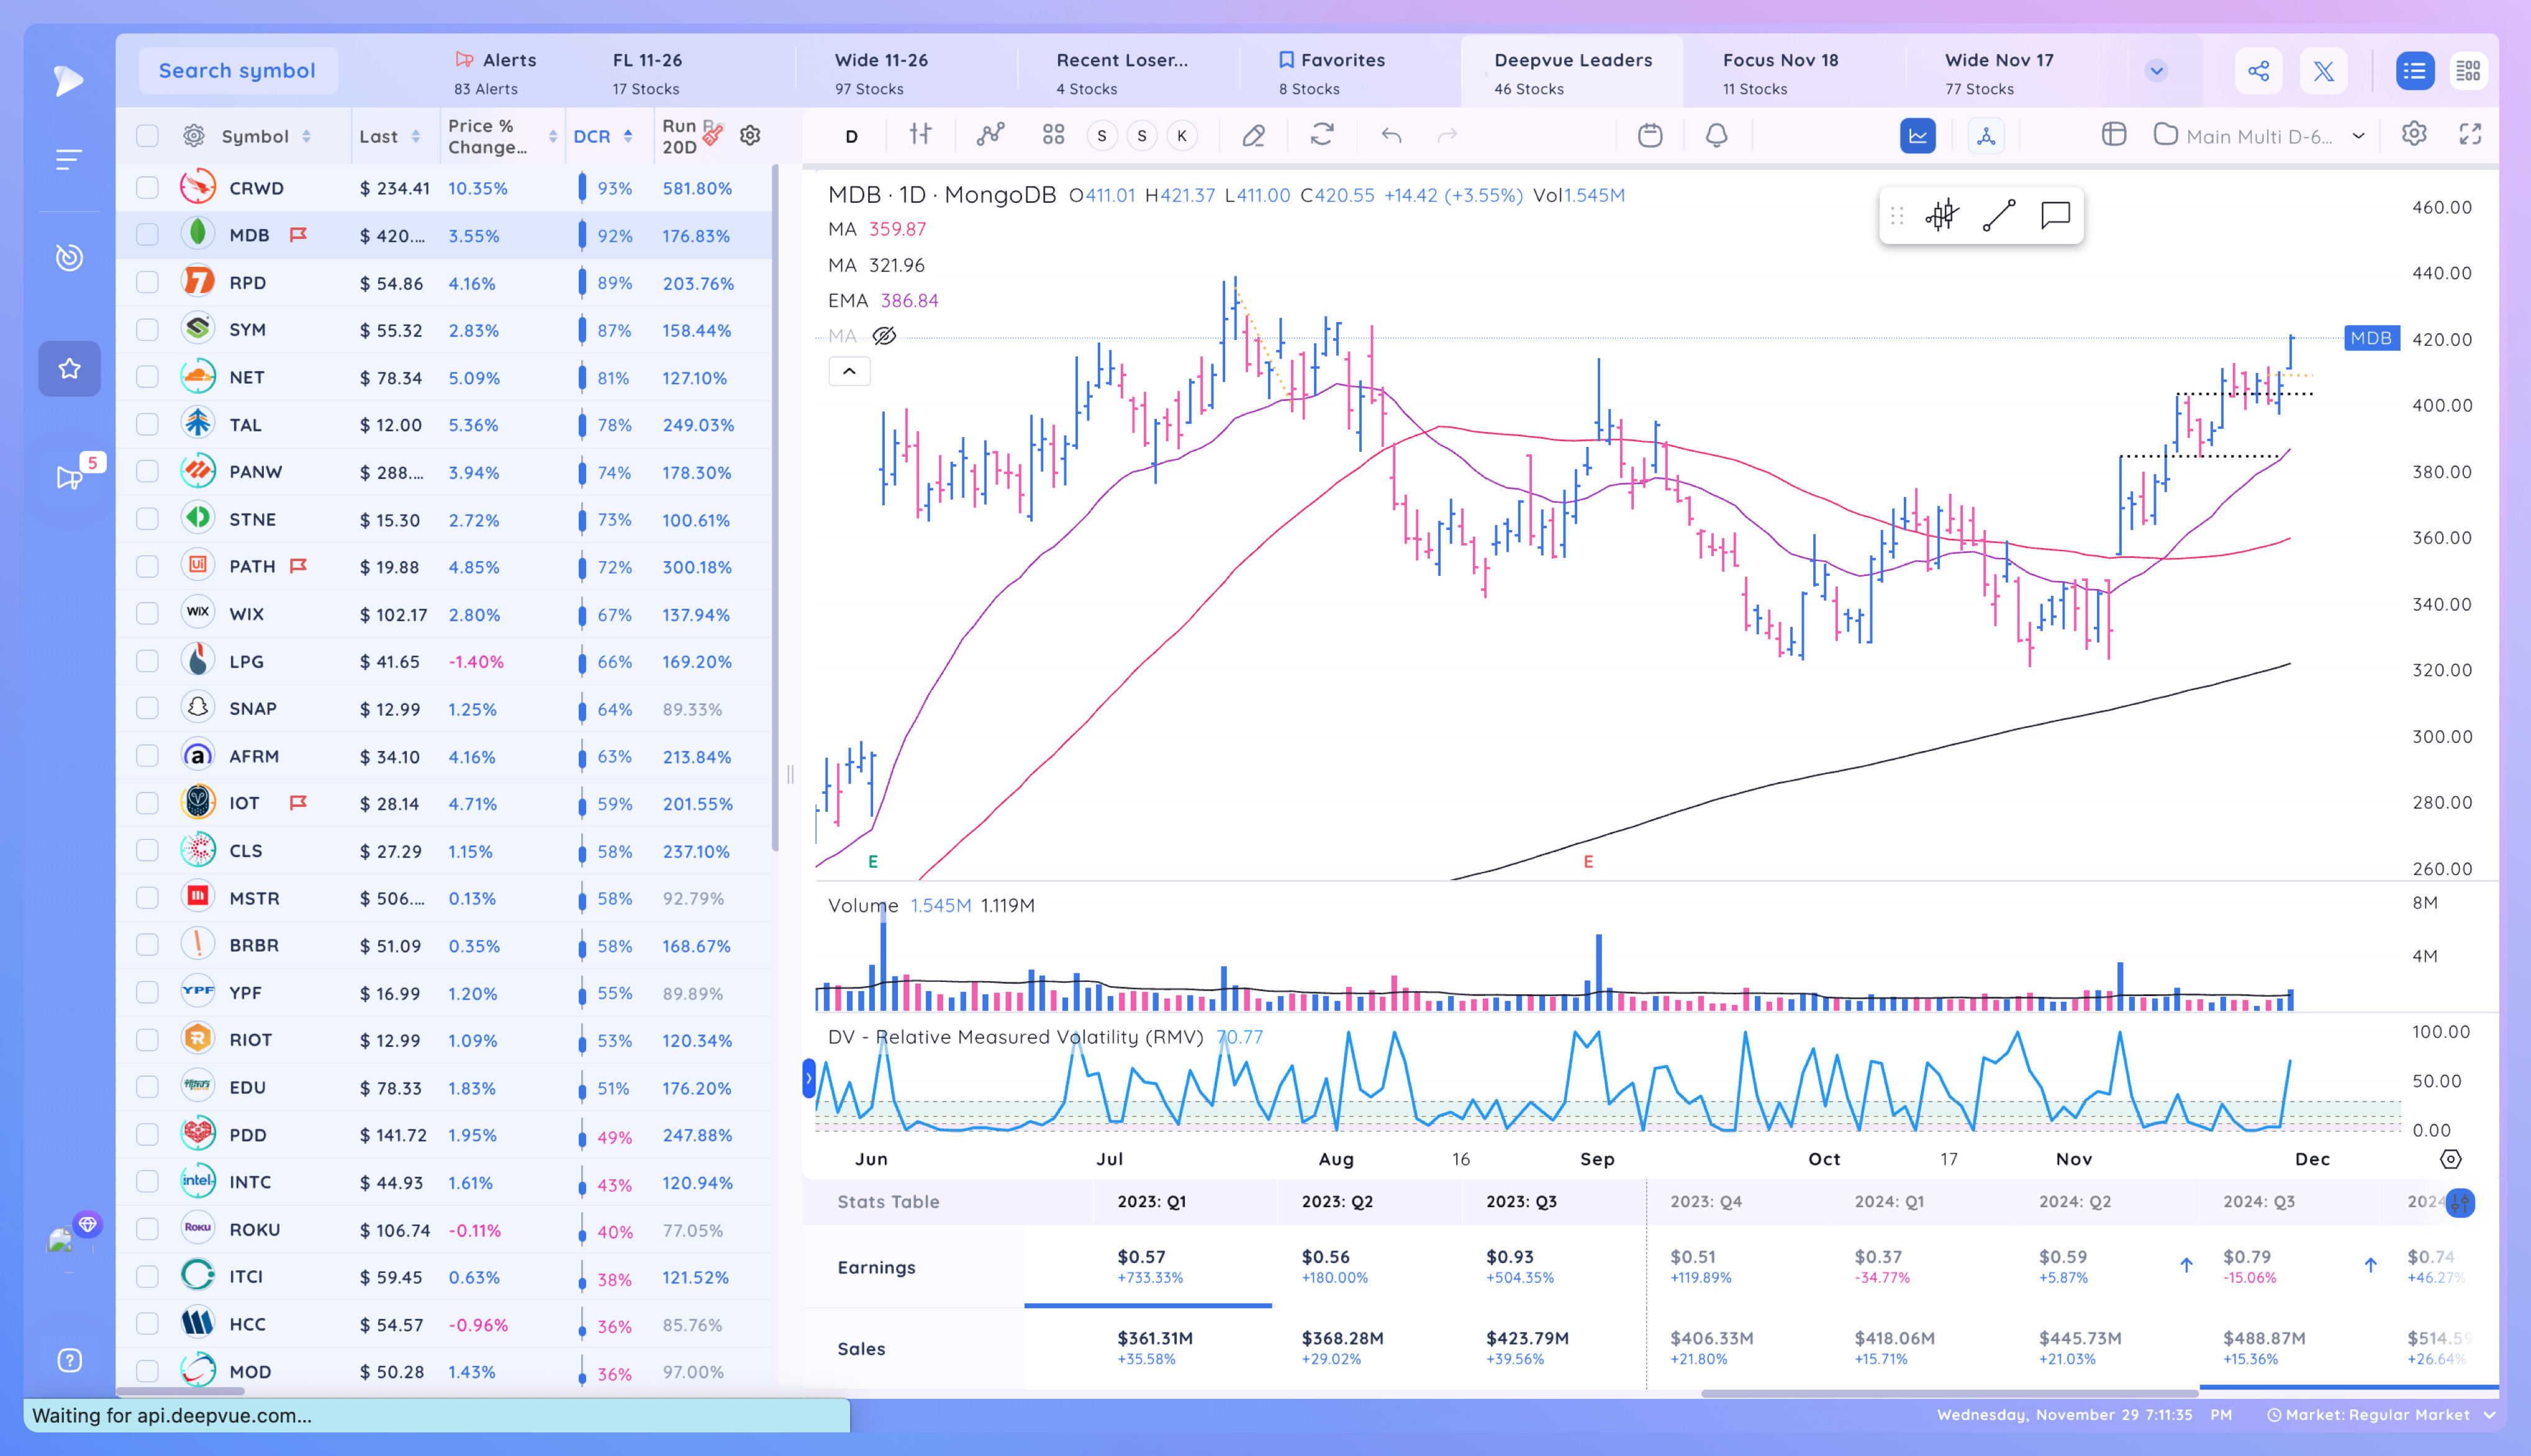Expand the Market: Regular Market dropdown

(x=2382, y=1414)
